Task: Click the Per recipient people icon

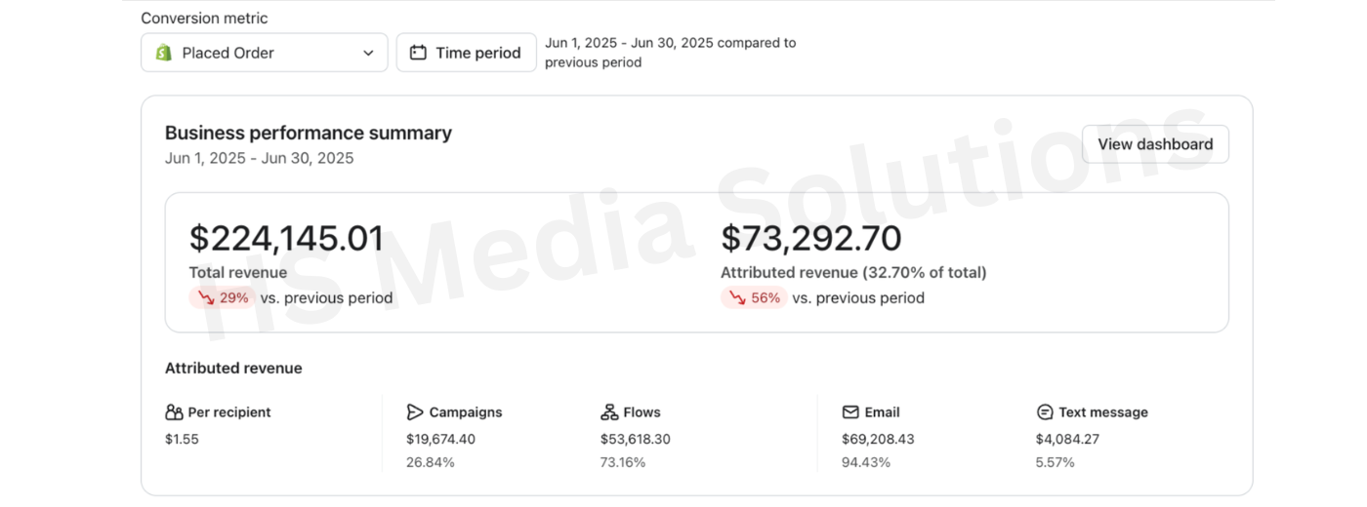Action: [174, 412]
